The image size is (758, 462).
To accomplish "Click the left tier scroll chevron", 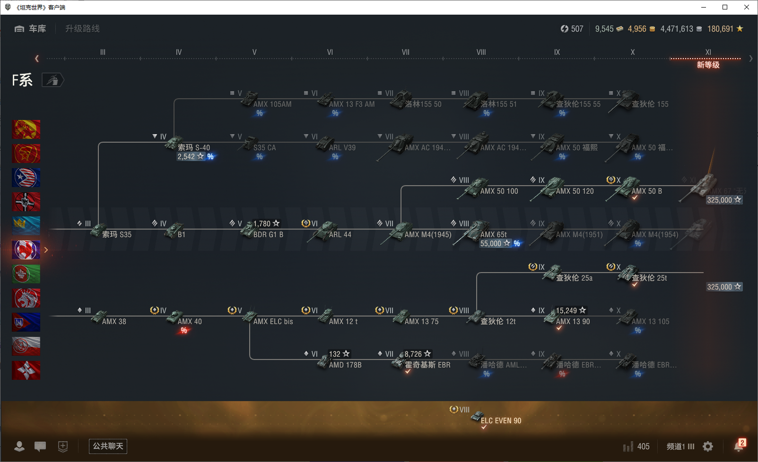I will click(37, 59).
